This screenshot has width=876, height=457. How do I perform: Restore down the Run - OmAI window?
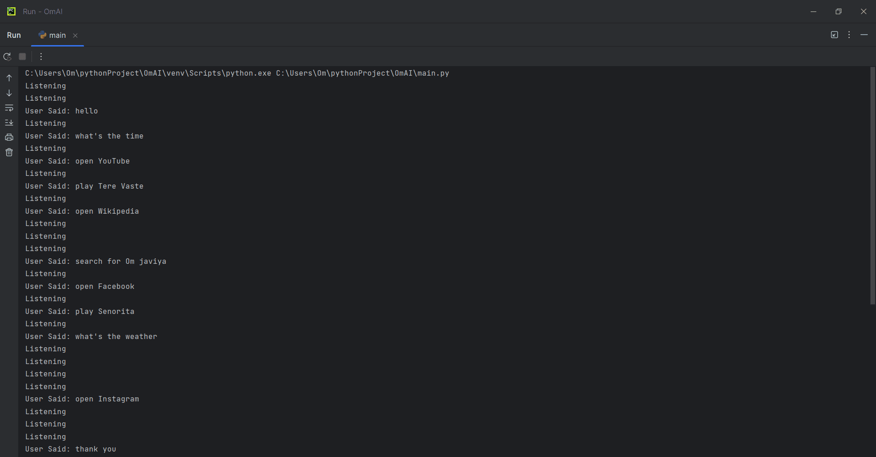tap(839, 11)
